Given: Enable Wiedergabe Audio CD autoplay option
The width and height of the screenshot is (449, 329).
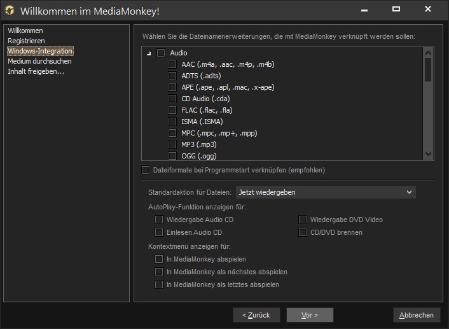Looking at the screenshot, I should point(159,220).
